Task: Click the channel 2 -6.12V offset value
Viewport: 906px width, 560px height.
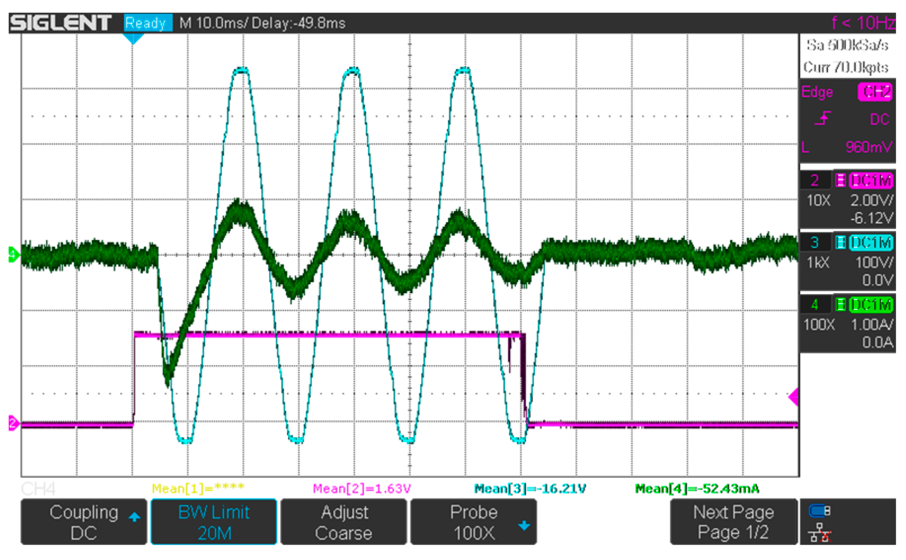Action: pos(871,218)
